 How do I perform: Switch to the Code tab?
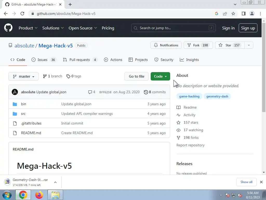[x=18, y=60]
